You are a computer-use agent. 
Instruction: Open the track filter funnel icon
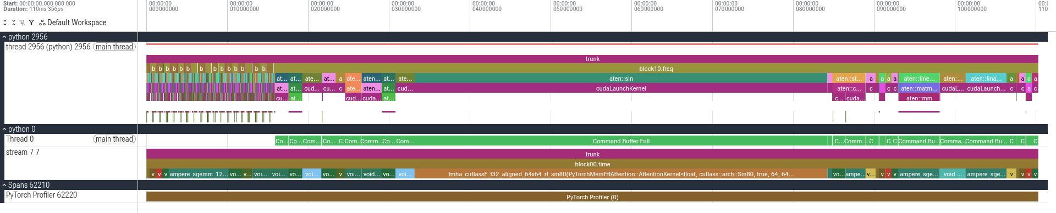tap(31, 23)
